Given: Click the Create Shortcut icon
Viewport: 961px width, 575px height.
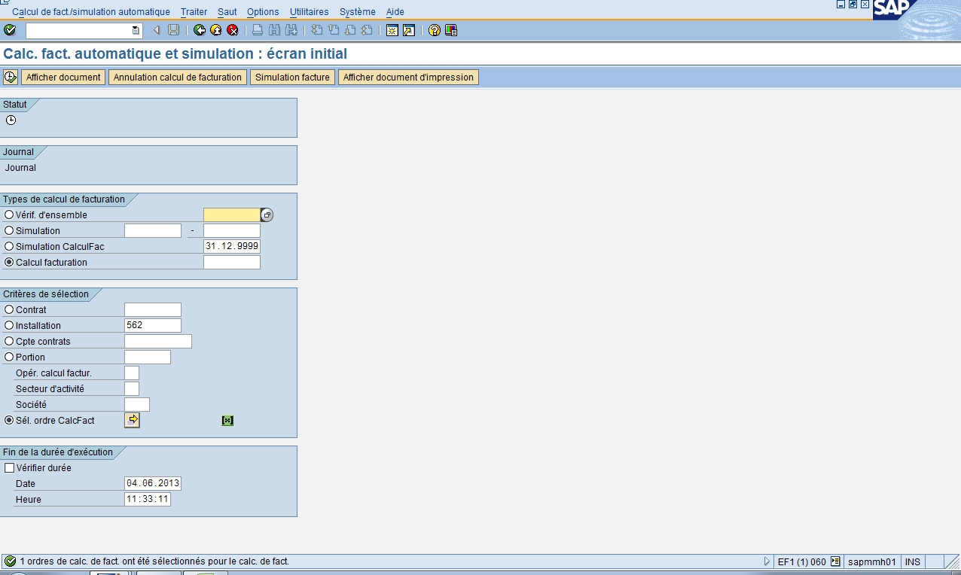Looking at the screenshot, I should (409, 30).
